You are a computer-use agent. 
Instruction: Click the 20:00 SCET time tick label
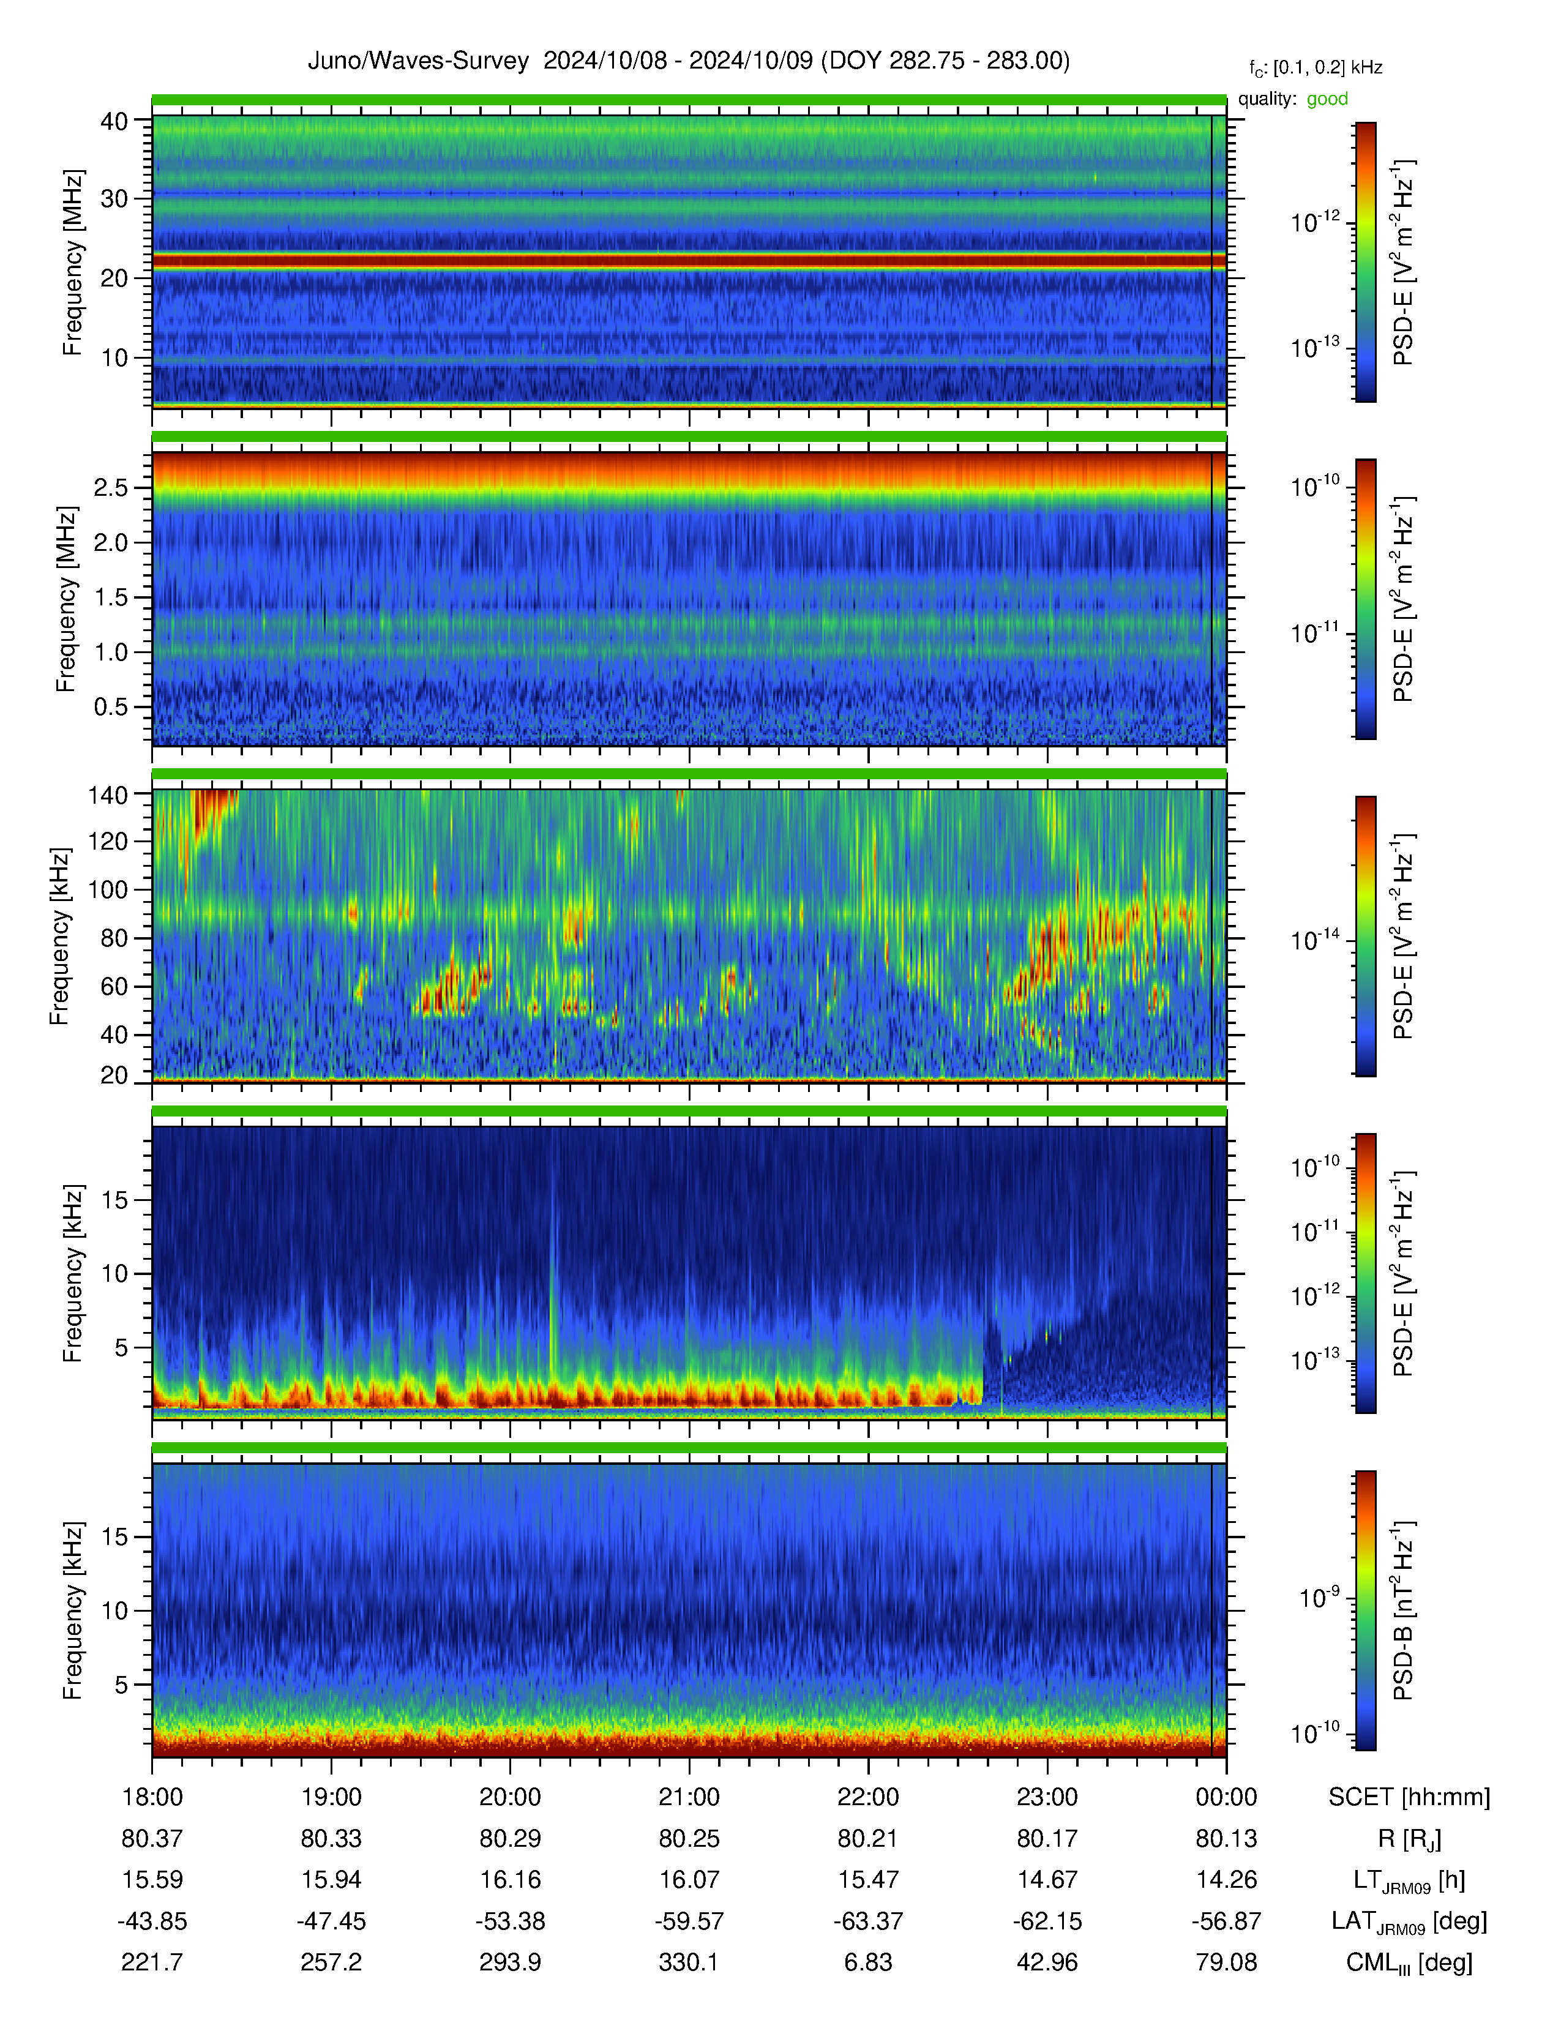509,1797
